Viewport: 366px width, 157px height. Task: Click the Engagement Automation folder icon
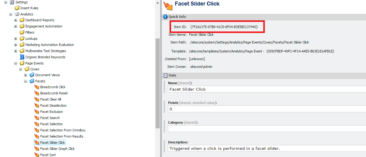click(22, 26)
